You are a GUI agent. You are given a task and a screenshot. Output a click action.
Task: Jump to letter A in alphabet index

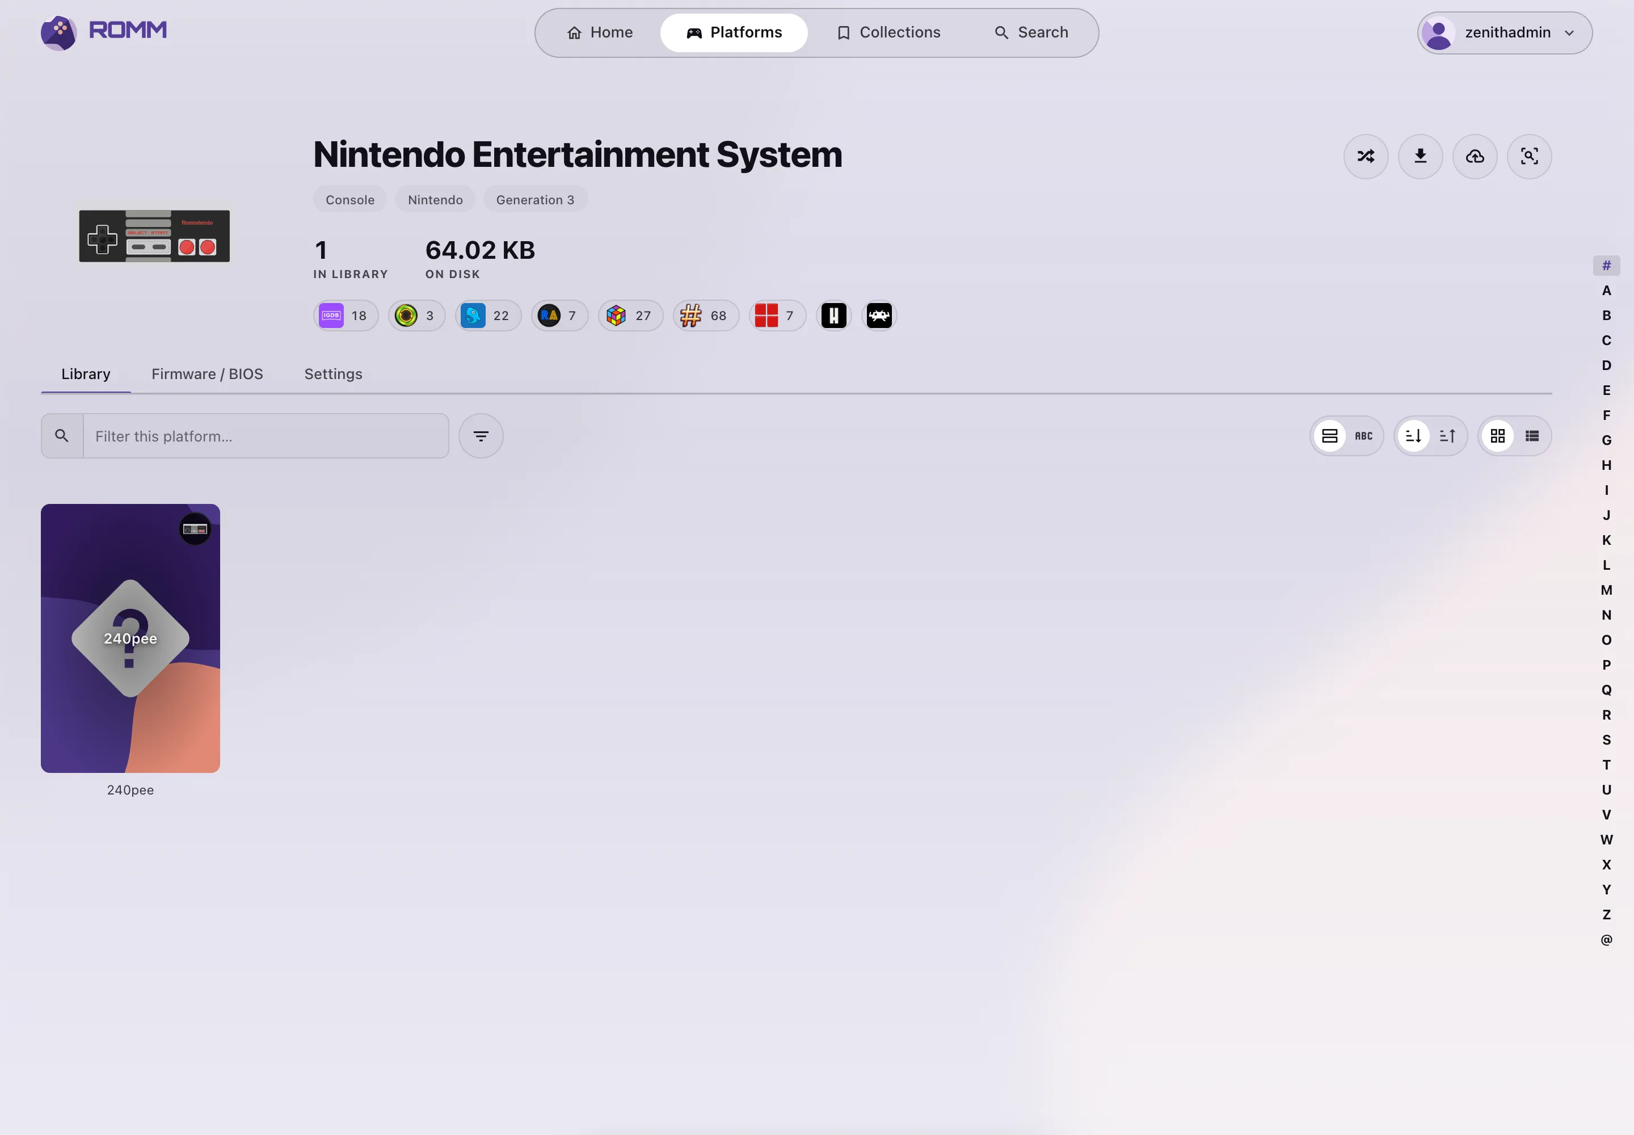[x=1606, y=290]
